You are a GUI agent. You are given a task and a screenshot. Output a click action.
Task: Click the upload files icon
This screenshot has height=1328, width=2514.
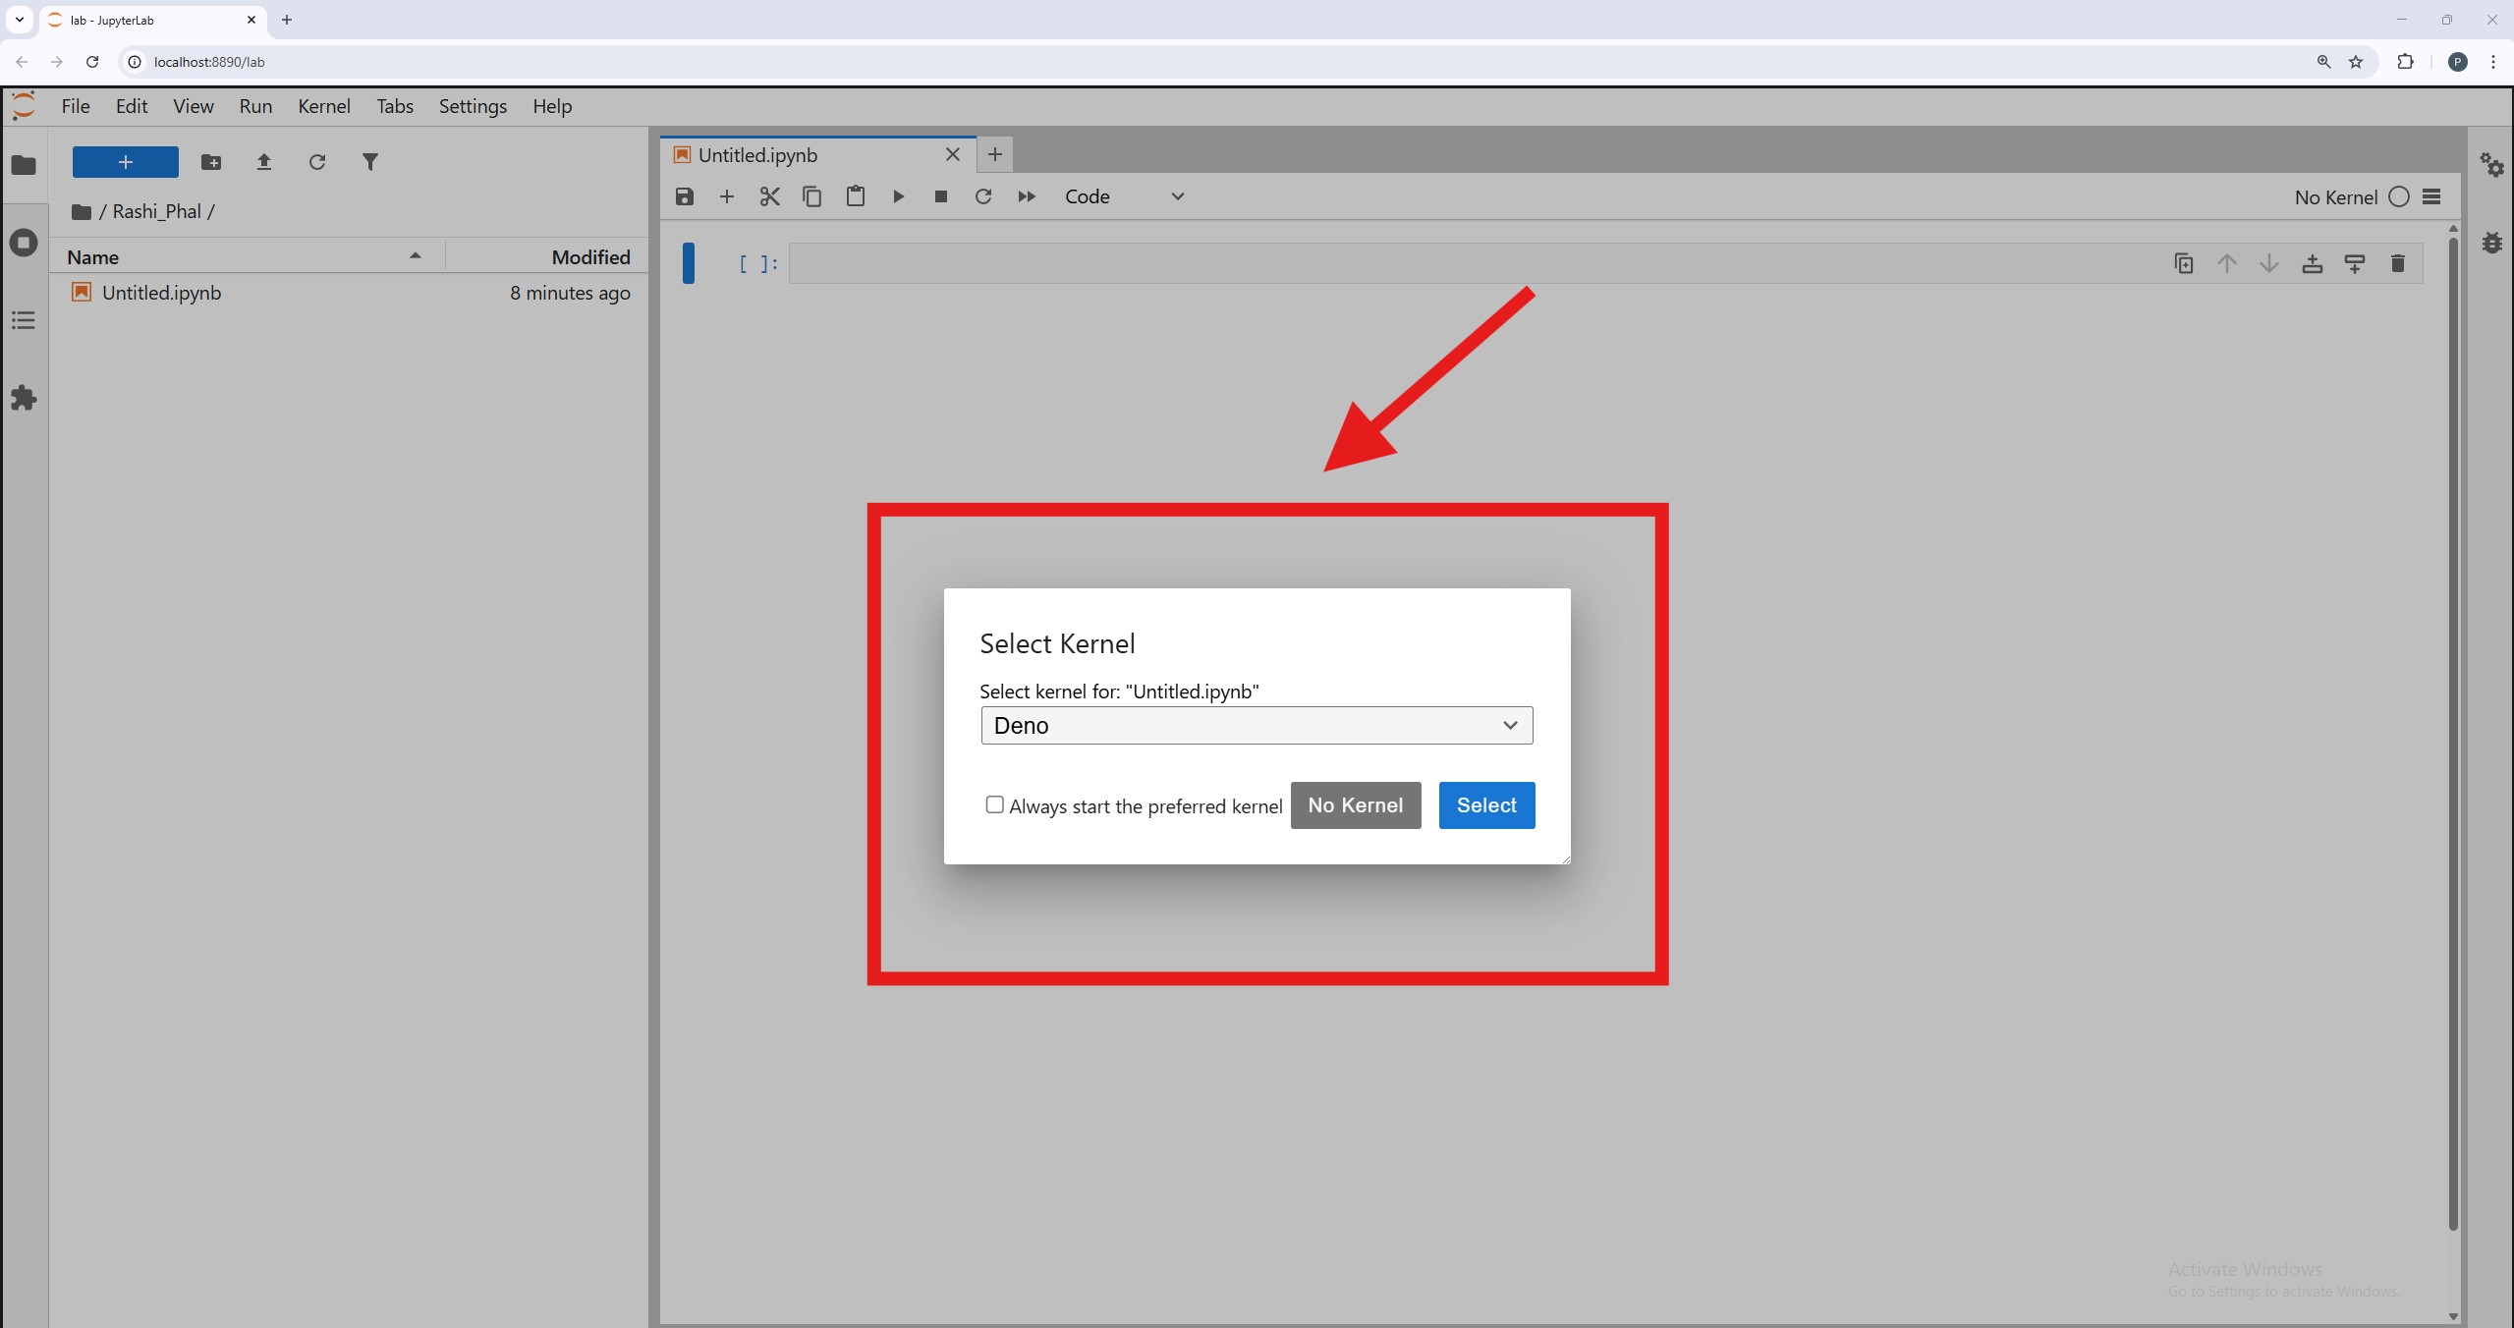pyautogui.click(x=263, y=162)
